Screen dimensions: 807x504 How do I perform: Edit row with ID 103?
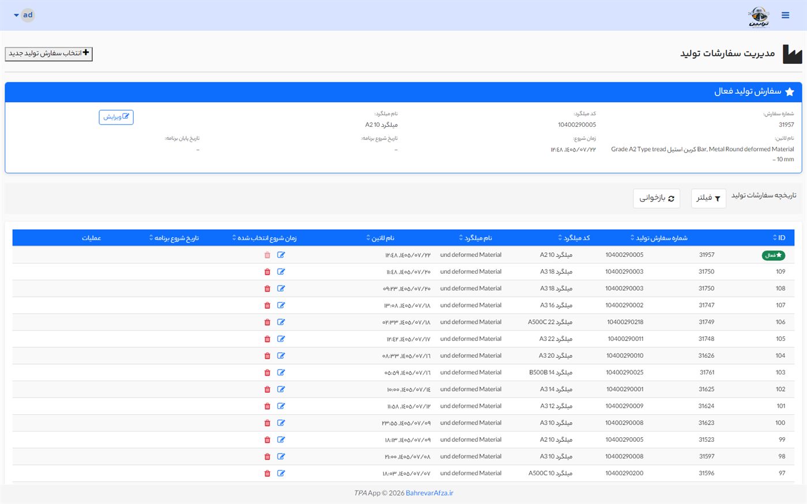[x=281, y=372]
